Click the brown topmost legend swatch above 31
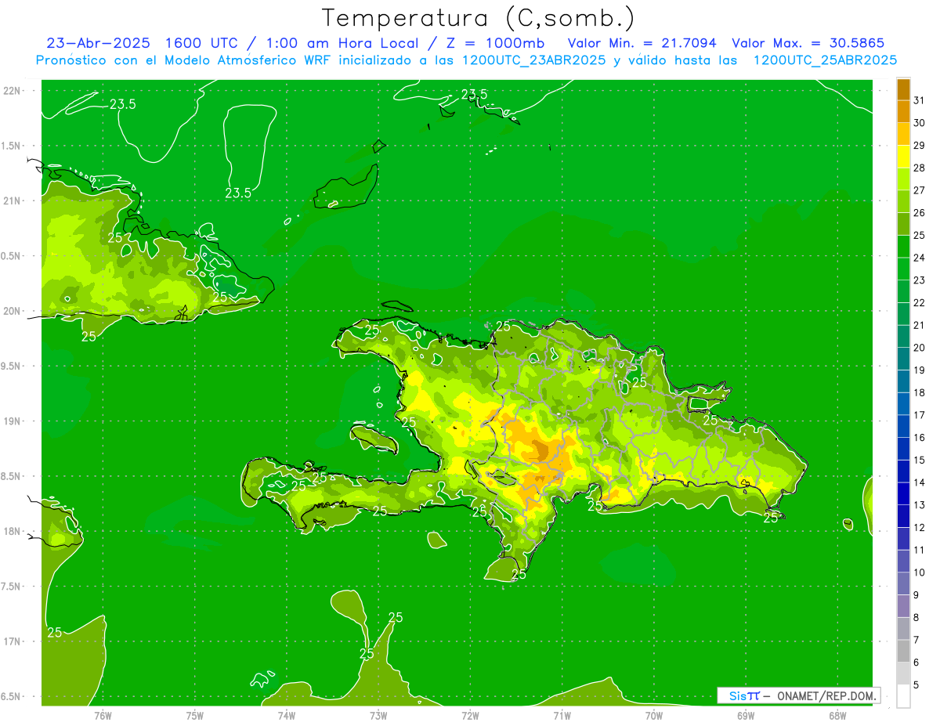The image size is (940, 726). coord(903,89)
